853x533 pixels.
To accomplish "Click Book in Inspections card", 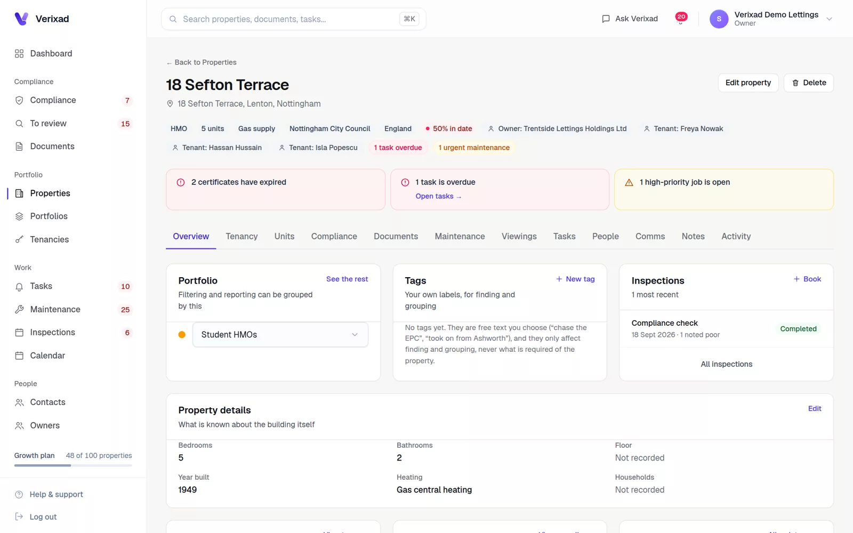I will pyautogui.click(x=807, y=279).
